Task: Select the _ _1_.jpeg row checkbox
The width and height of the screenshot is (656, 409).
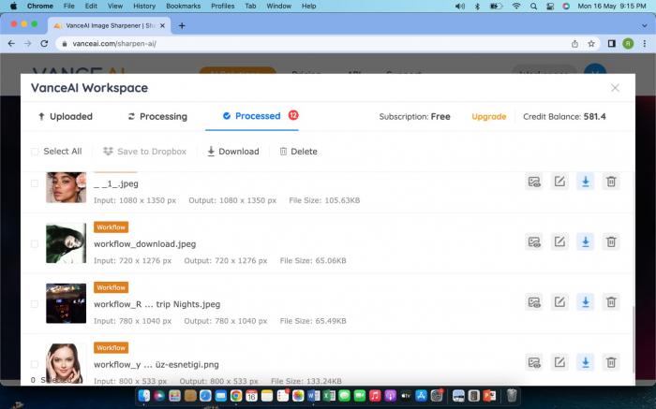Action: (x=35, y=183)
